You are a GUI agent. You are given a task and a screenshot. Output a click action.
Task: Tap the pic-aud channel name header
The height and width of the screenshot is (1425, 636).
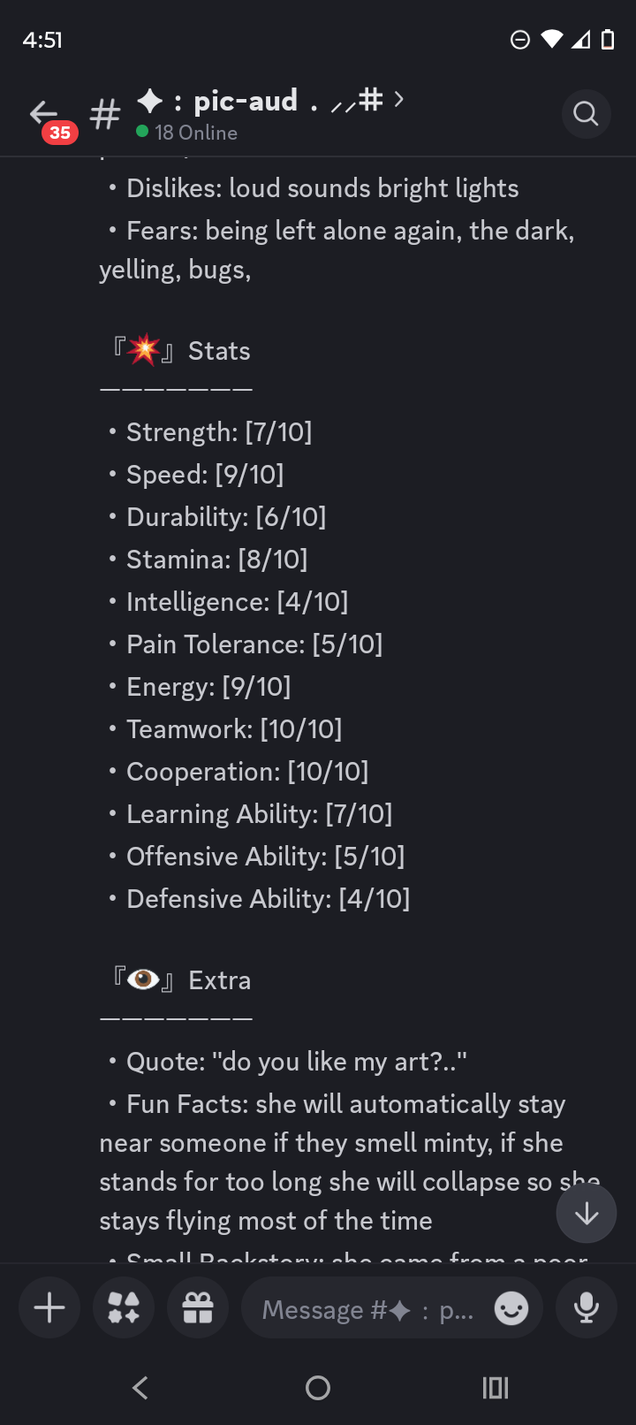246,101
